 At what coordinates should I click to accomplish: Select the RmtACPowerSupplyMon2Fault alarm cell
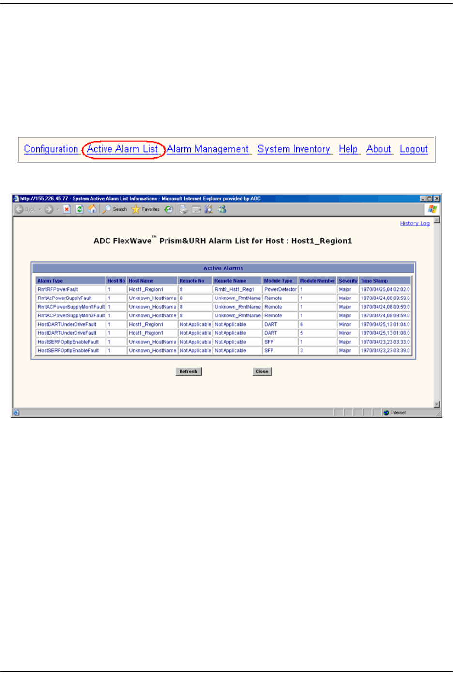coord(71,315)
